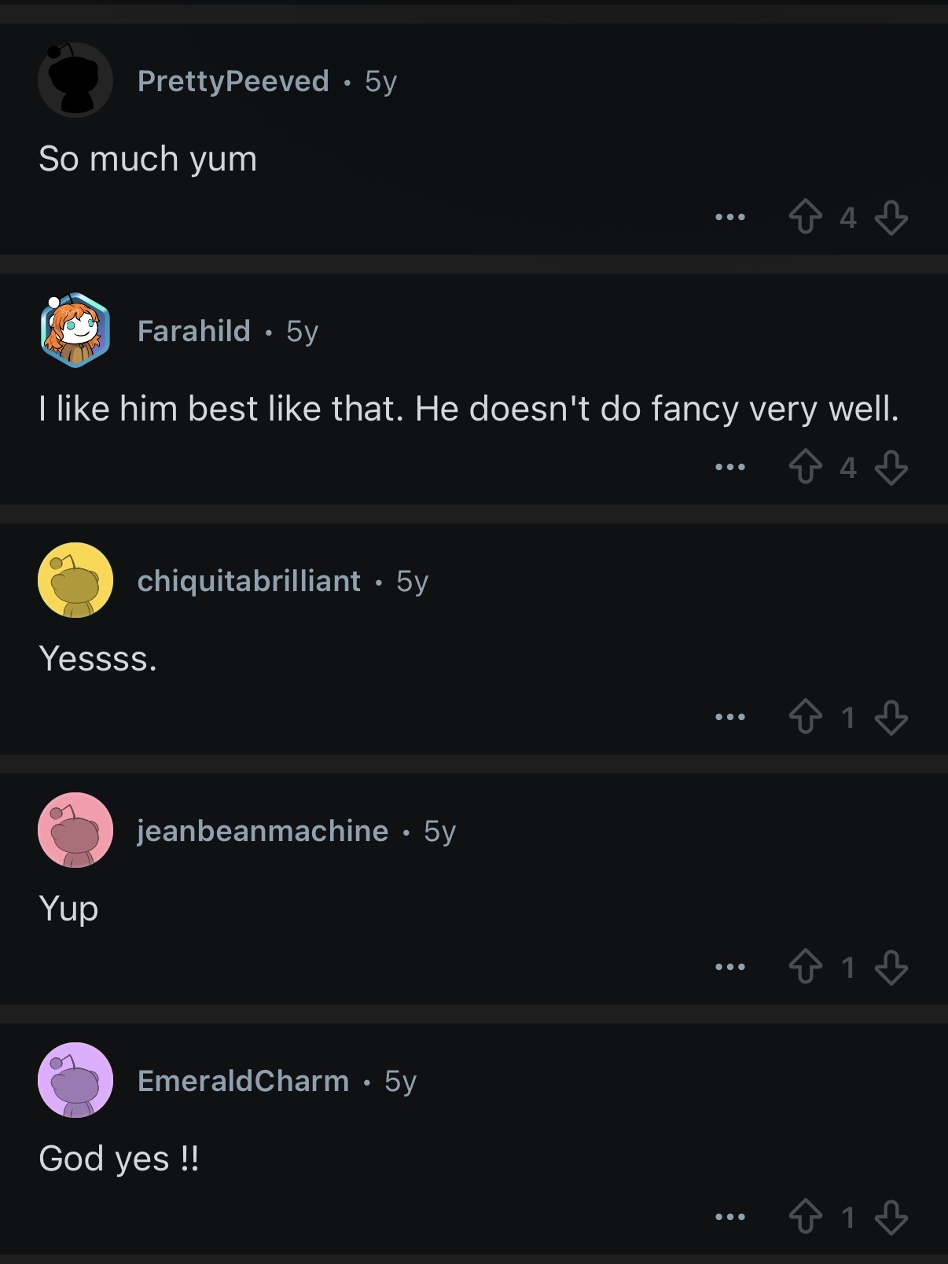948x1264 pixels.
Task: Upvote jeanbeanmachine's comment
Action: click(805, 967)
